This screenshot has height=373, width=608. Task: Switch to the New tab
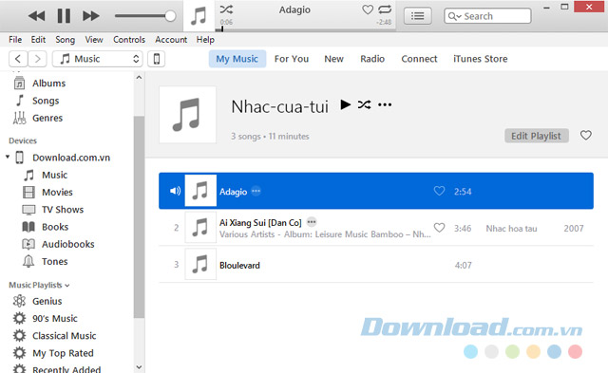[x=333, y=59]
